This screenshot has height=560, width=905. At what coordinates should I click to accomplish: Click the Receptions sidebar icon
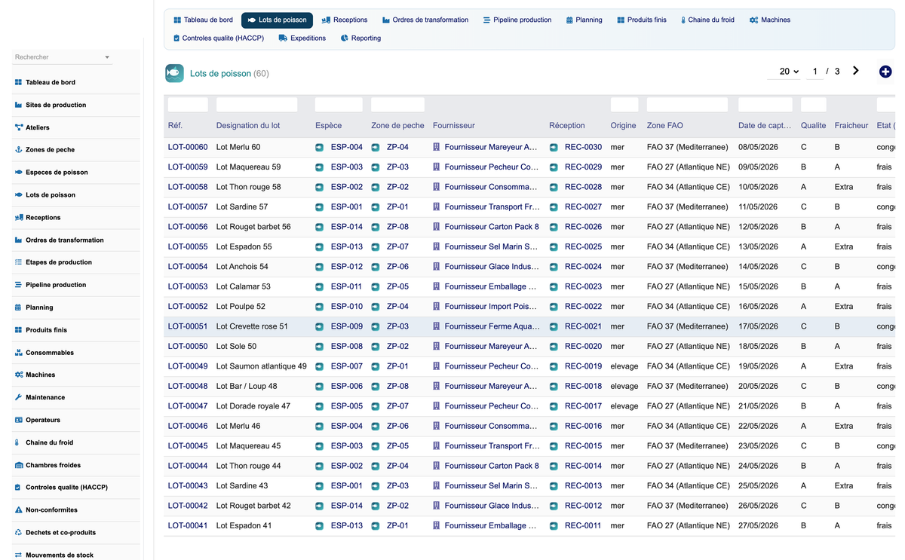[x=19, y=217]
